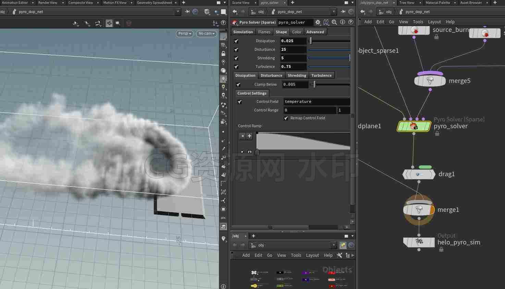Click the wrench icon in the lower network pane
This screenshot has width=505, height=289.
tap(340, 255)
